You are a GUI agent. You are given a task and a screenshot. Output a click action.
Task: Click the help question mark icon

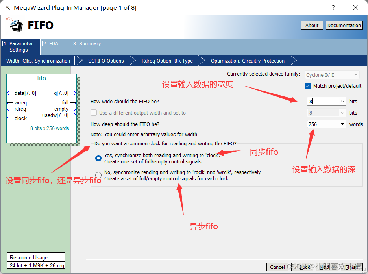pos(333,7)
